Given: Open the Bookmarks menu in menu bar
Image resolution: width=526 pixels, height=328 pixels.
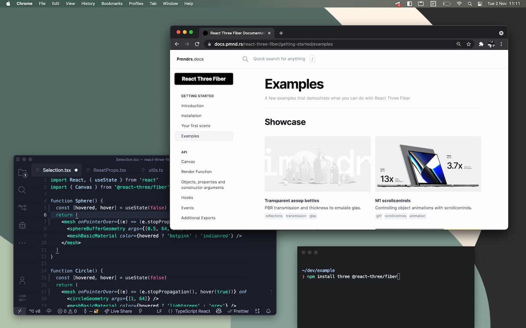Looking at the screenshot, I should [112, 4].
